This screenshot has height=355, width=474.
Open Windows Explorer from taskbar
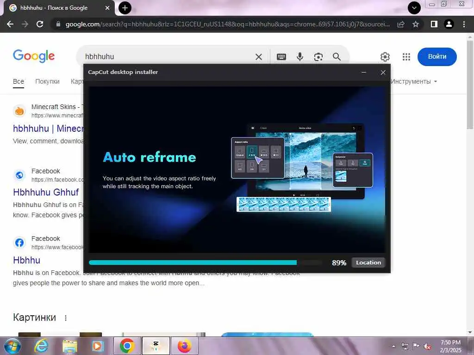tap(70, 346)
